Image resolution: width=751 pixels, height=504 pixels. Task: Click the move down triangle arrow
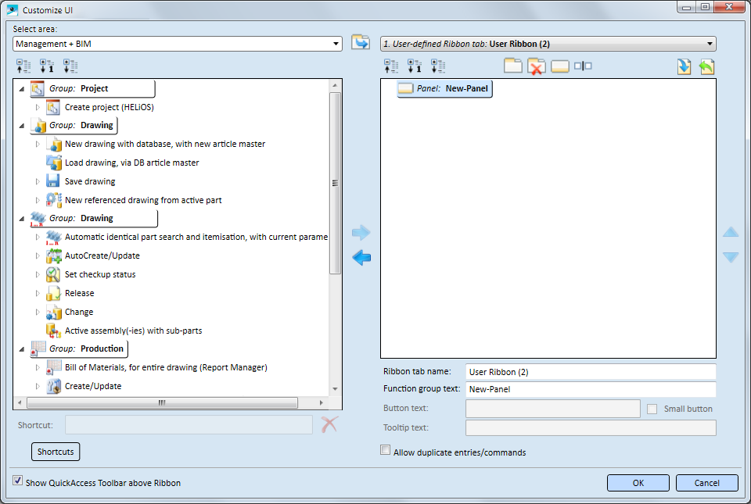tap(731, 257)
